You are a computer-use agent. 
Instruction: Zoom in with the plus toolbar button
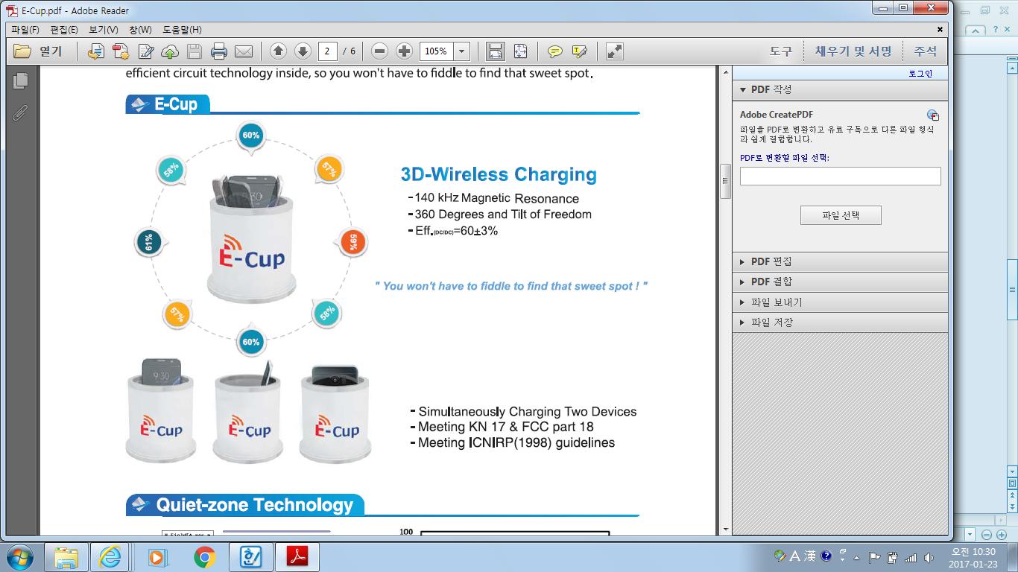click(404, 51)
